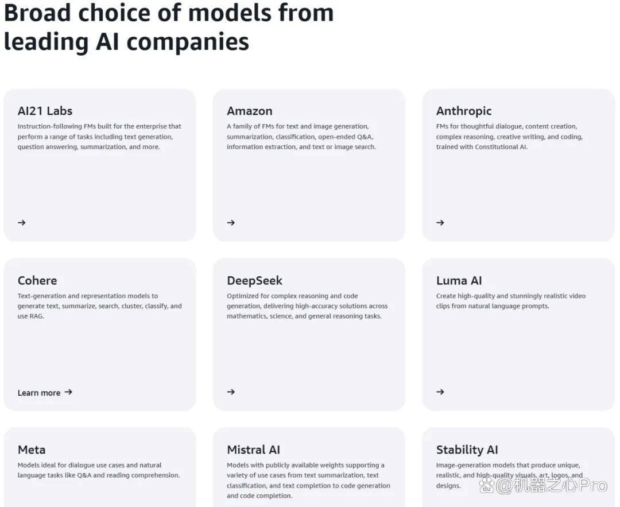This screenshot has height=507, width=620.
Task: Click the Broad choice of models heading
Action: pos(169,27)
